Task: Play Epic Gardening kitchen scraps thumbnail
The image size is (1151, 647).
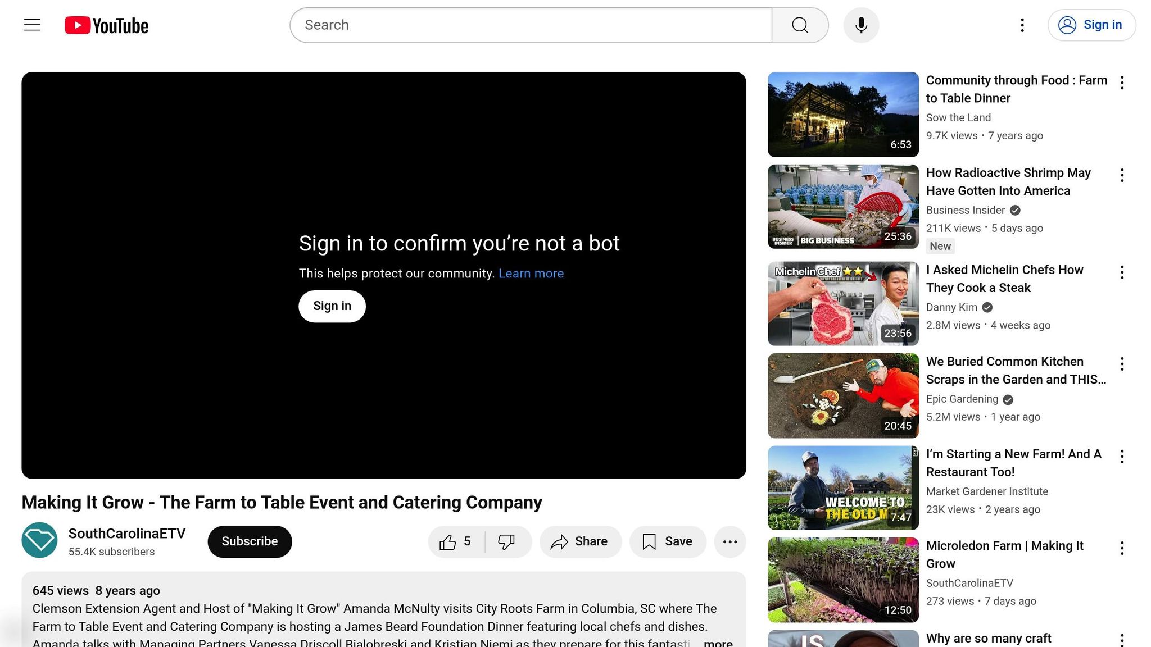Action: (843, 395)
